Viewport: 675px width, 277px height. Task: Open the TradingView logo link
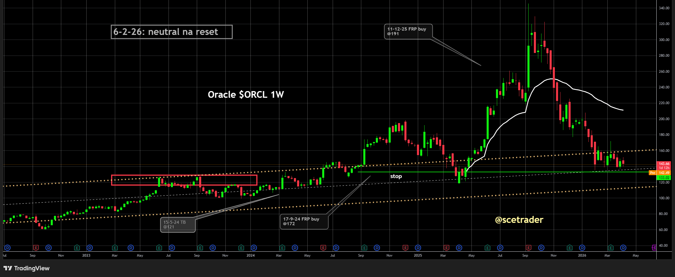[x=27, y=268]
